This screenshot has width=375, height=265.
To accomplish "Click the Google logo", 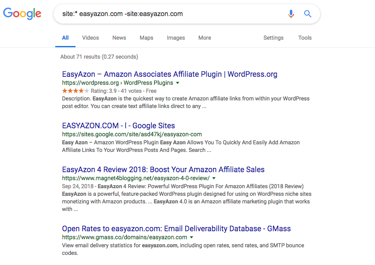I will click(22, 14).
